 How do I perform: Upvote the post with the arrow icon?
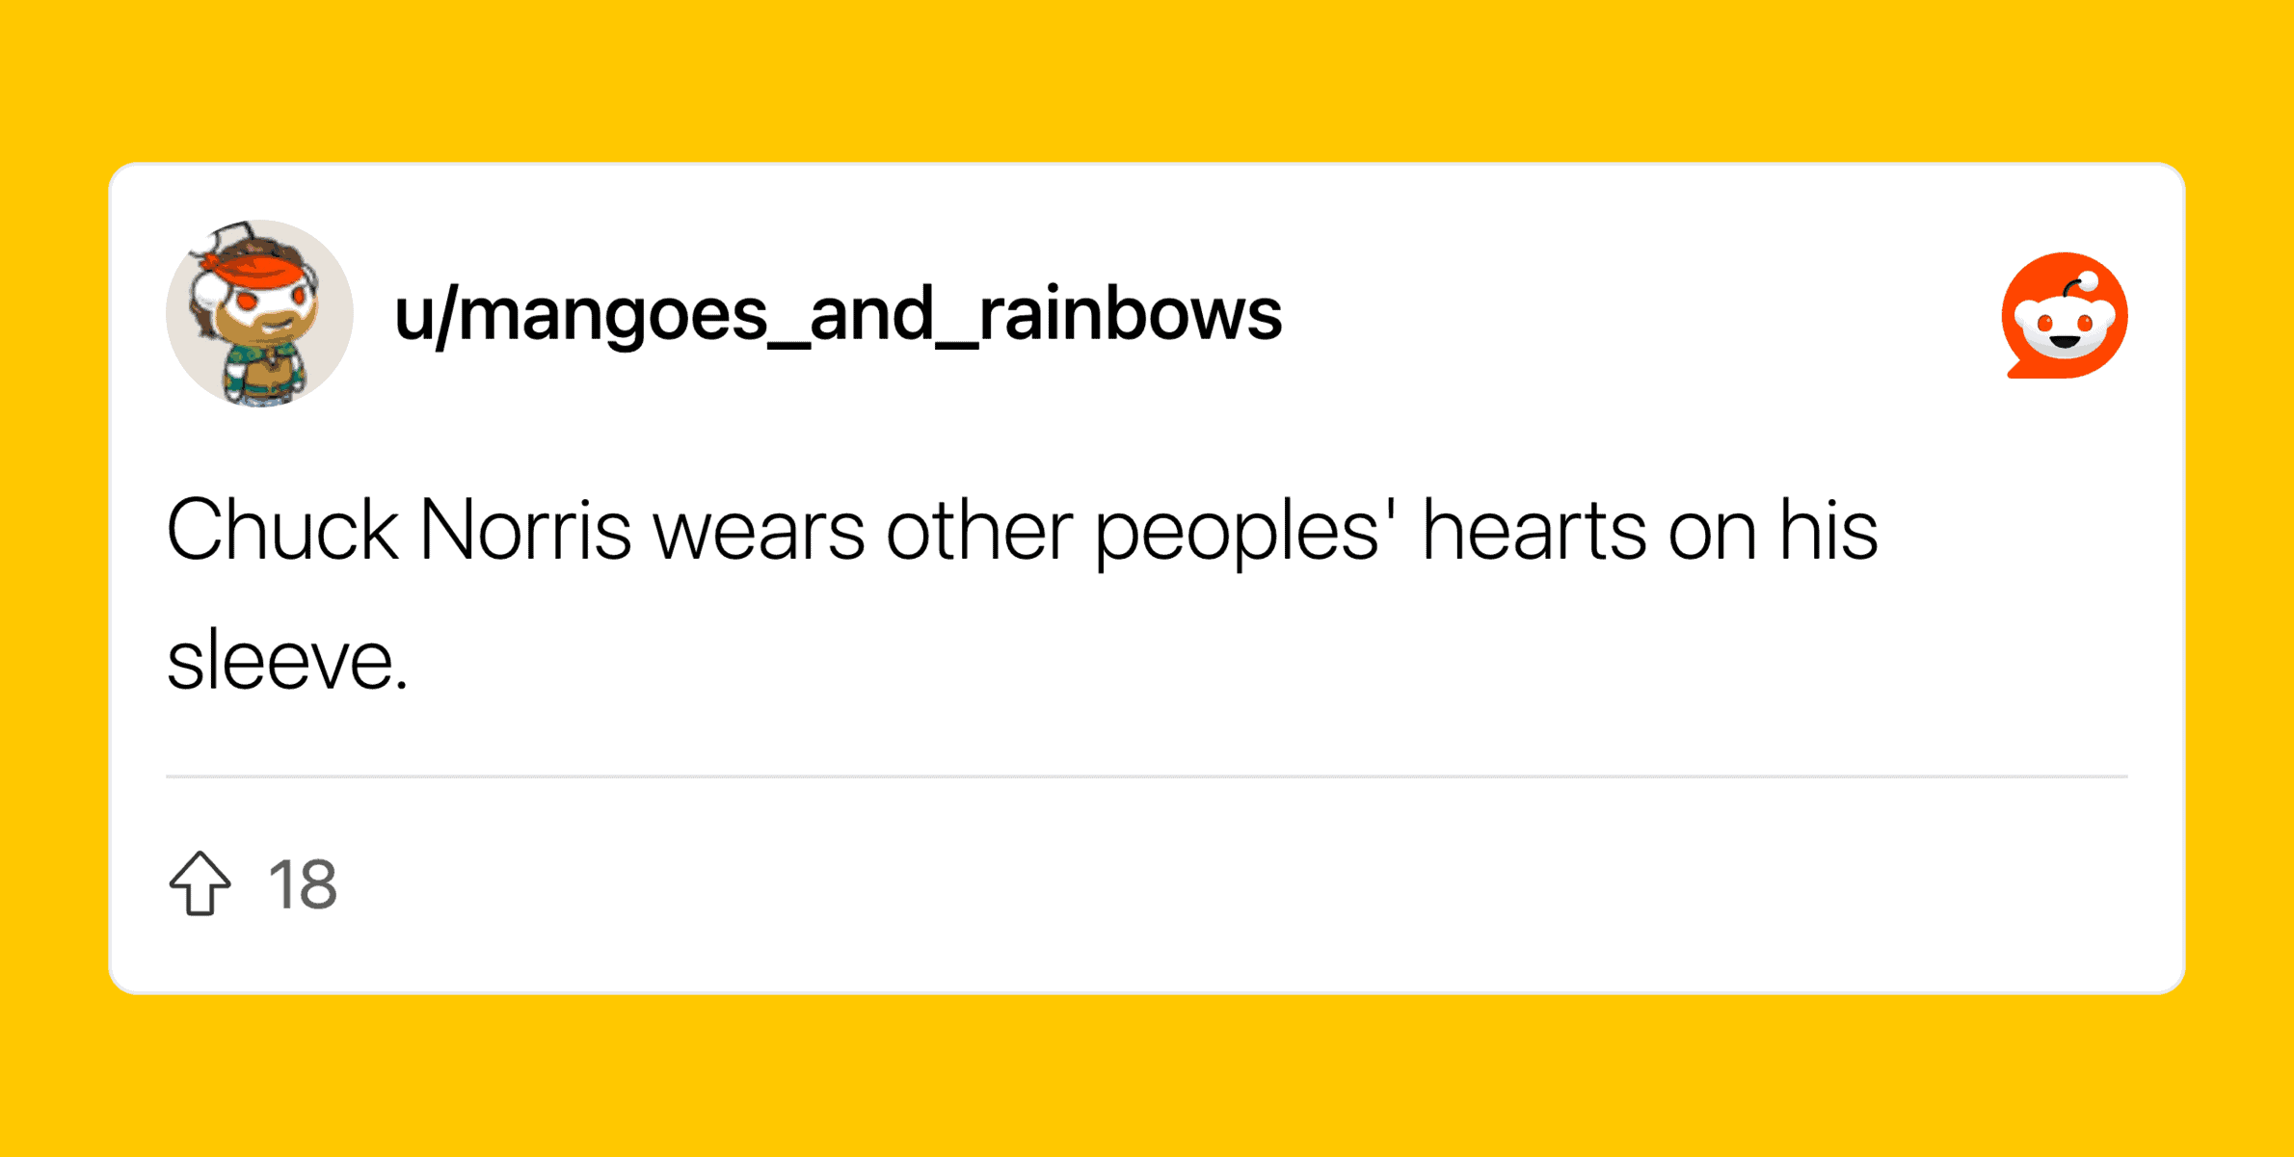[x=200, y=883]
